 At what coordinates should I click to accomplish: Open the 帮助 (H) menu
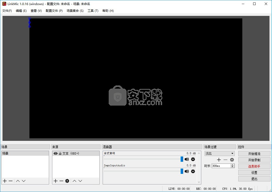108,11
